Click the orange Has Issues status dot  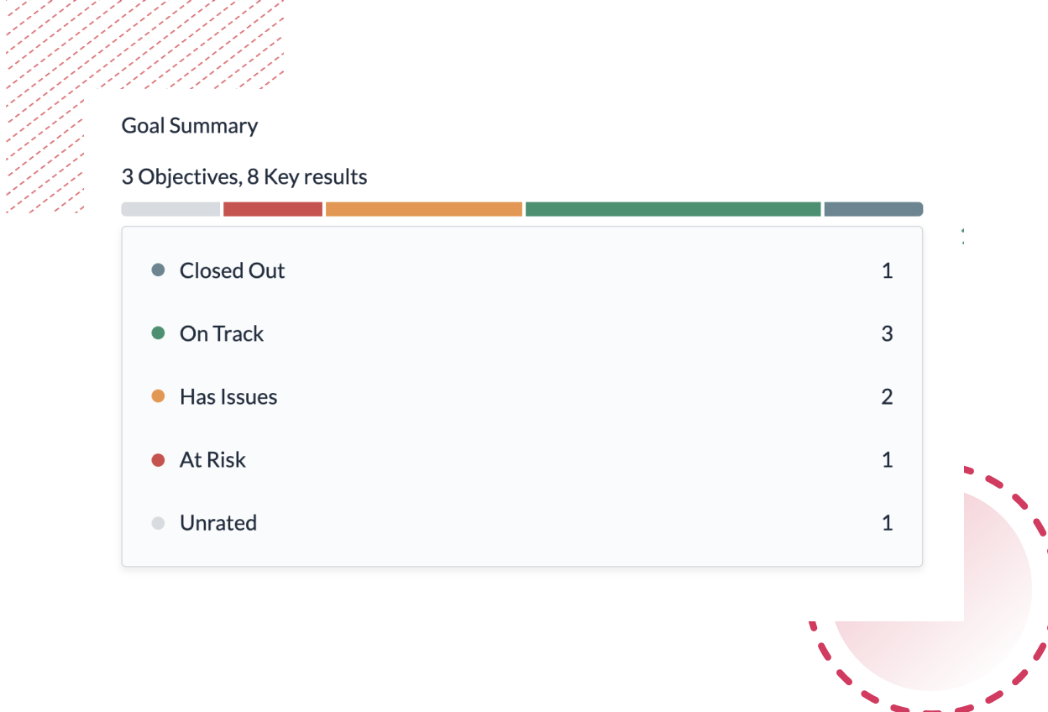158,396
